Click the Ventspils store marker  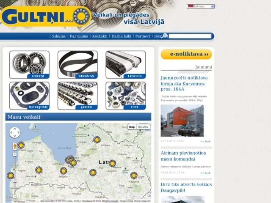click(21, 145)
